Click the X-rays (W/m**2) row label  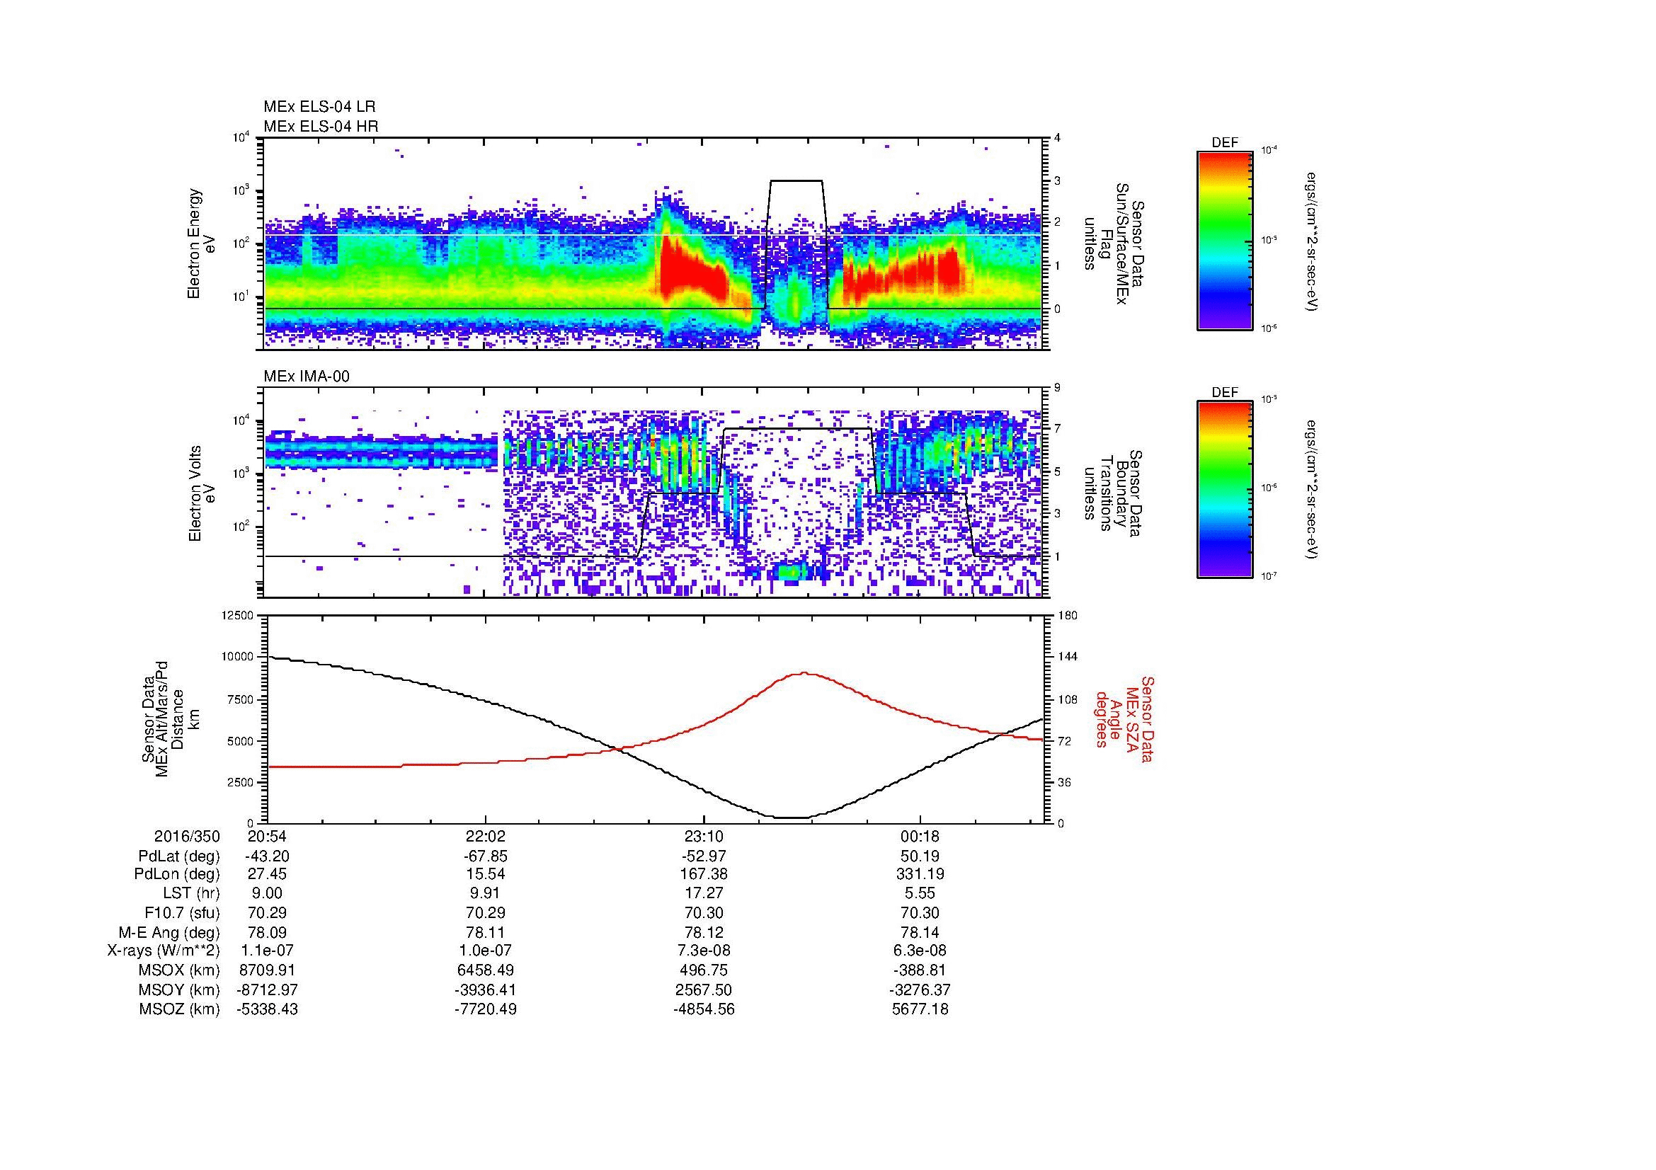coord(164,951)
